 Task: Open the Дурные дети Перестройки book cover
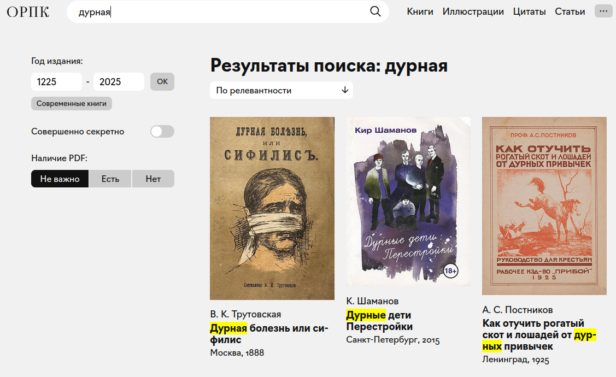[x=408, y=201]
